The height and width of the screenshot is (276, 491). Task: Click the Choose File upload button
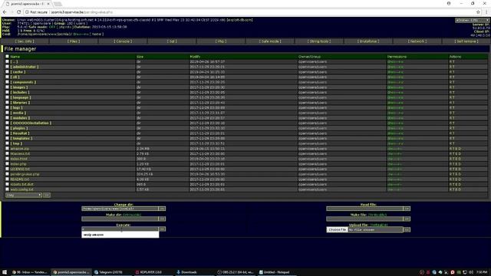click(x=337, y=230)
